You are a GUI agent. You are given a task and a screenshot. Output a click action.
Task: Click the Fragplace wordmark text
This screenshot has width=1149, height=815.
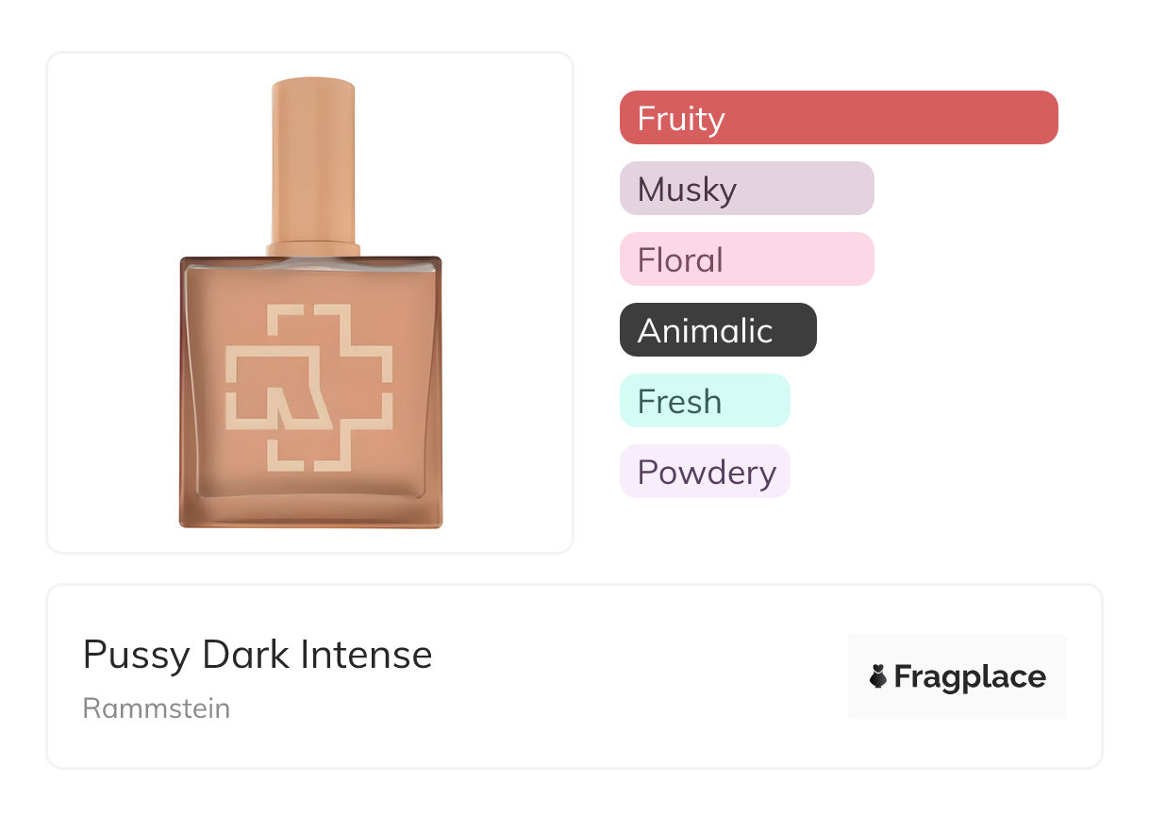[x=970, y=677]
